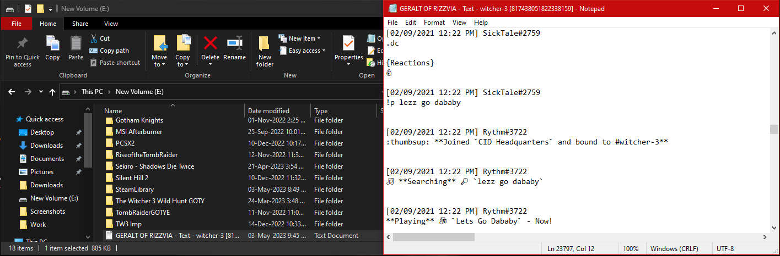780x256 pixels.
Task: Click the Paste clipboard icon
Action: [x=76, y=43]
